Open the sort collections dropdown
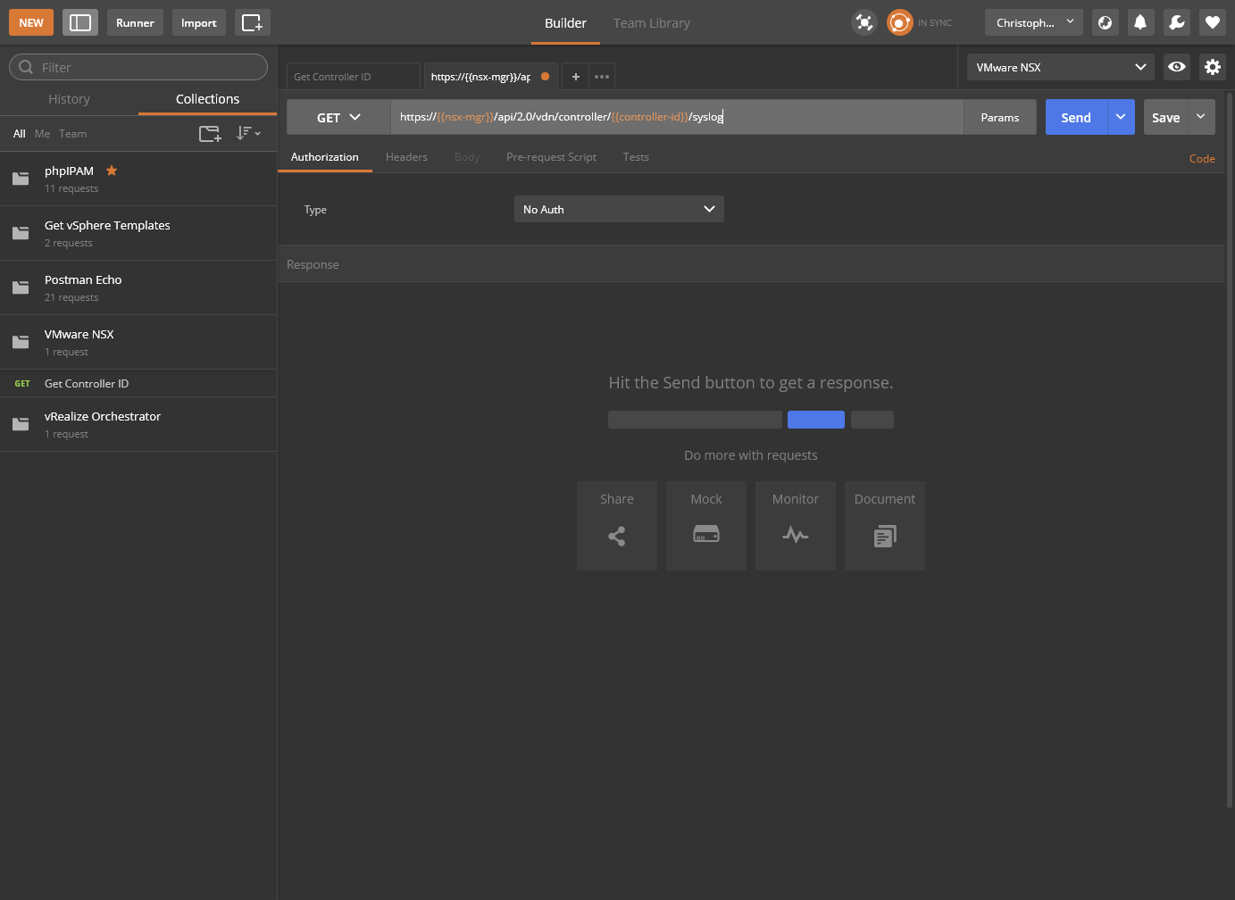This screenshot has width=1235, height=900. coord(248,134)
